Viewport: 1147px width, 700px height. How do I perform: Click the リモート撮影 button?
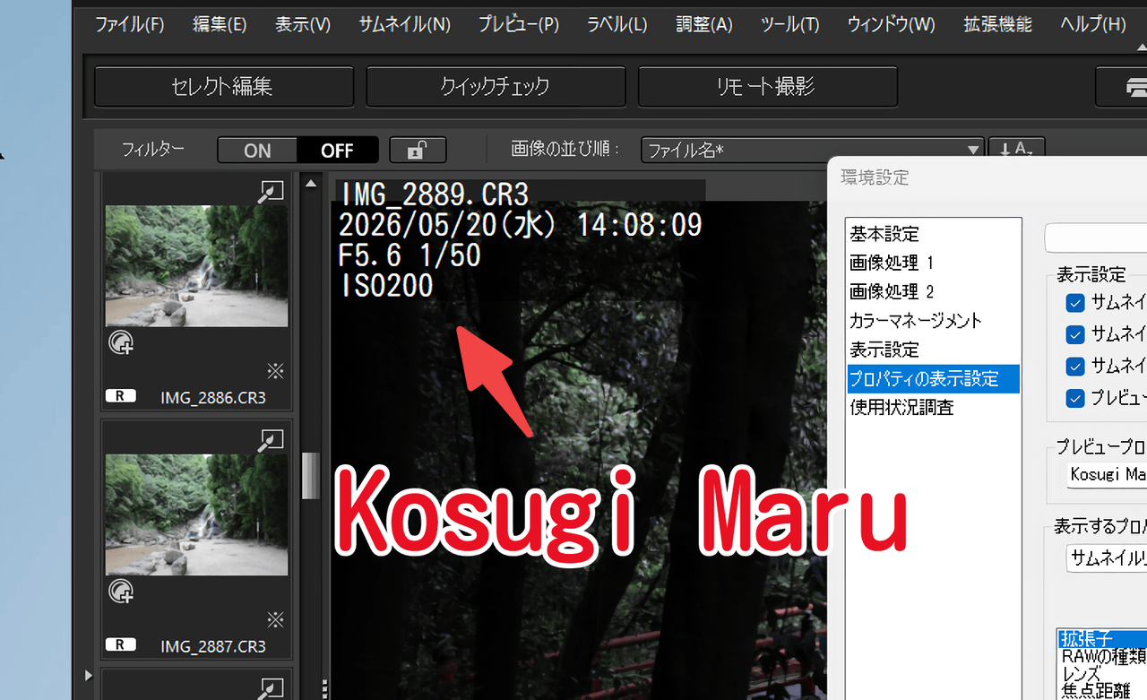(x=768, y=87)
